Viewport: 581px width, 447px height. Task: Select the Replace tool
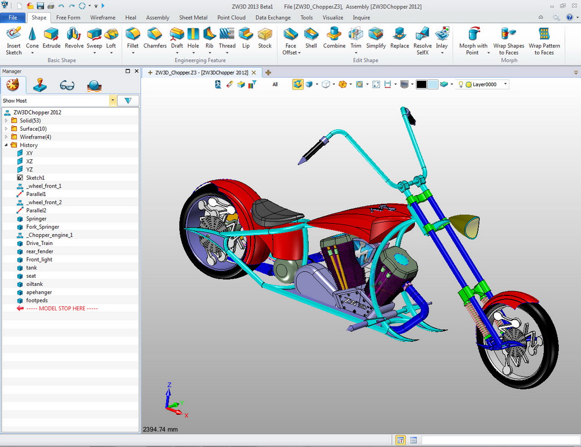point(399,38)
